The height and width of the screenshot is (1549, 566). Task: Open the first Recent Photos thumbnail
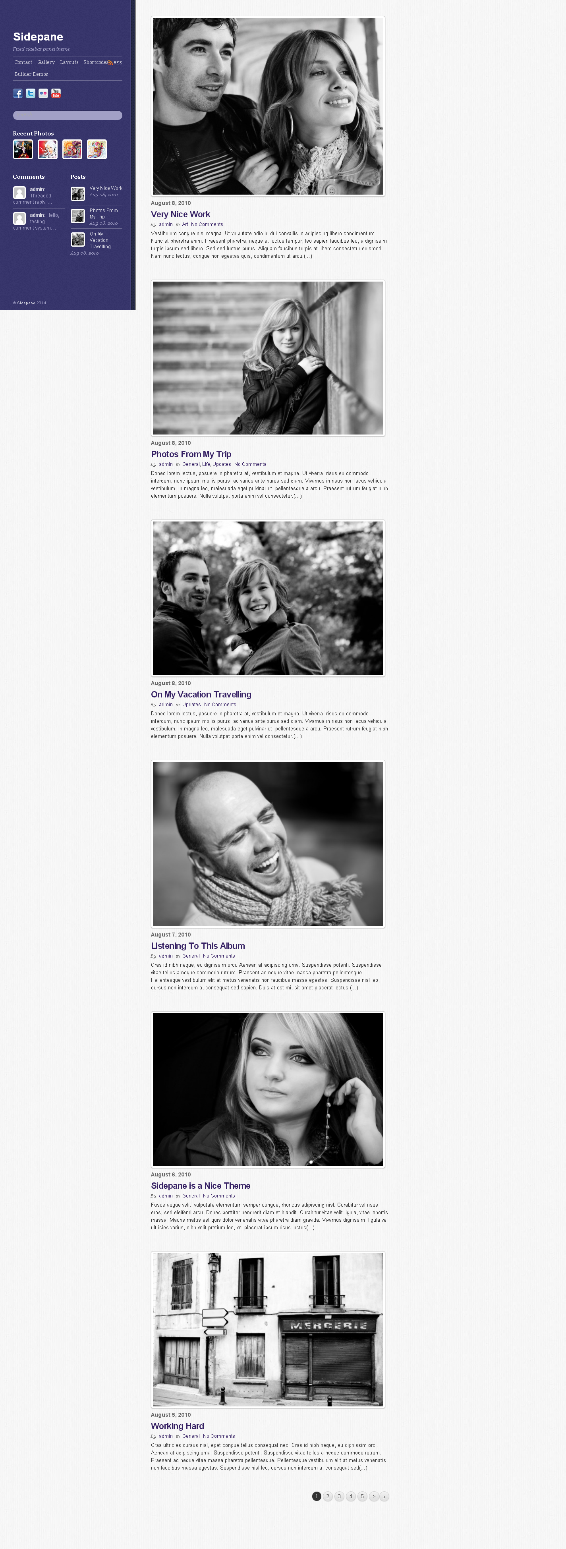pyautogui.click(x=23, y=149)
